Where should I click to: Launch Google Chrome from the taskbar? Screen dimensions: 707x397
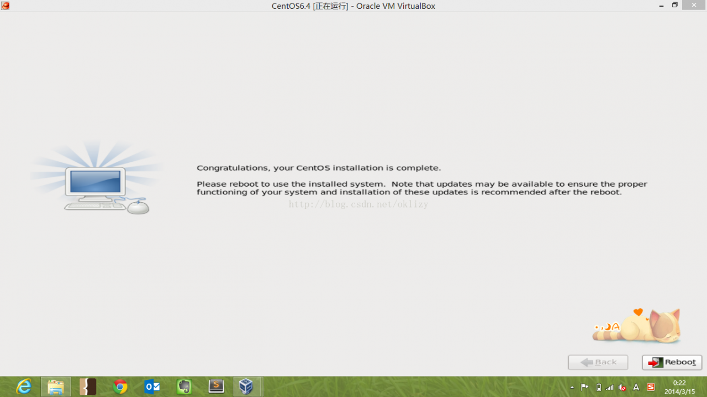coord(120,387)
